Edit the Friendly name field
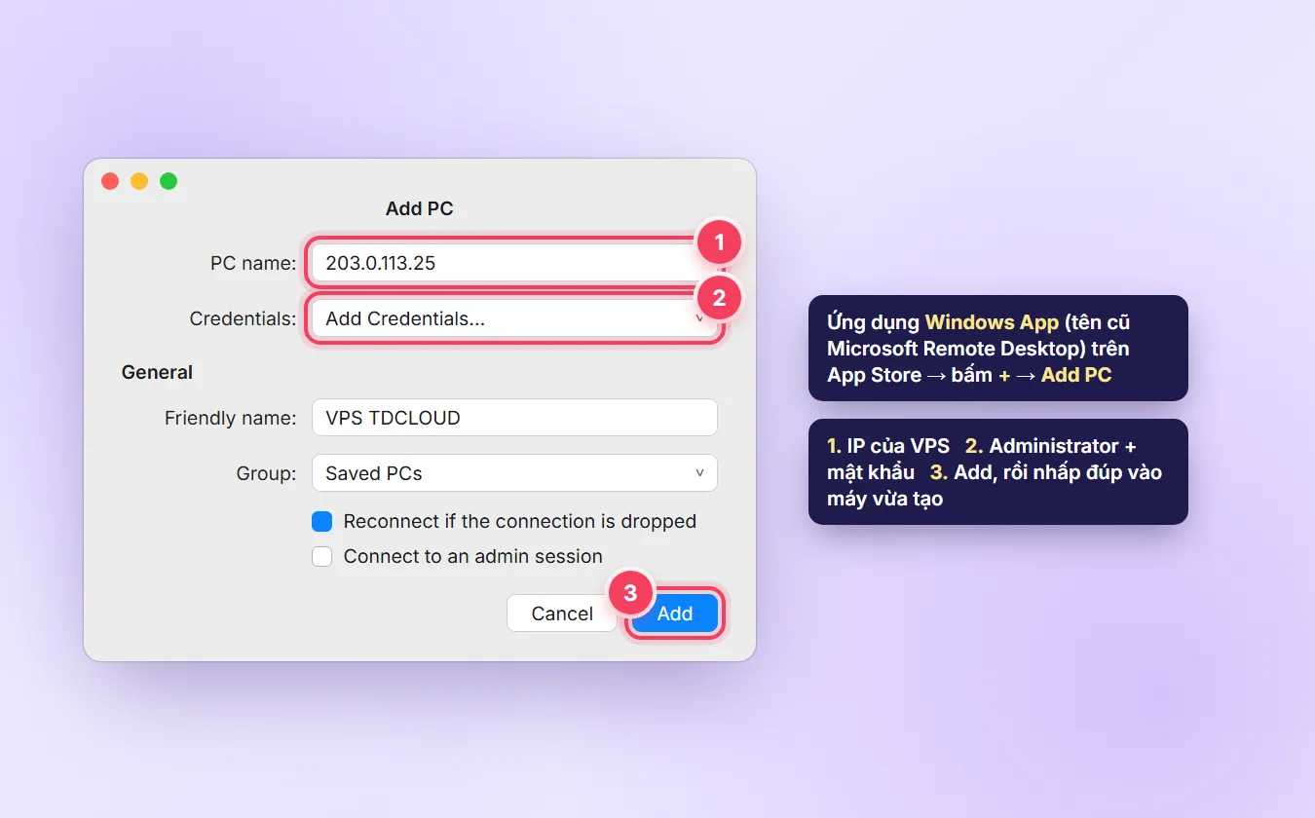1315x818 pixels. 514,418
